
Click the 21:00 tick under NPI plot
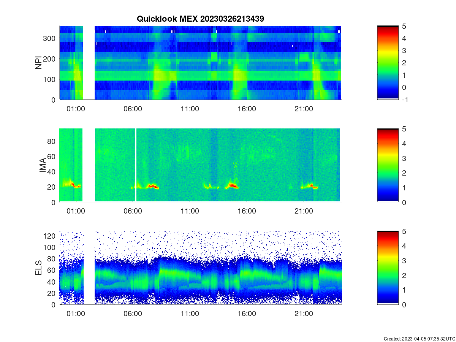pyautogui.click(x=304, y=109)
